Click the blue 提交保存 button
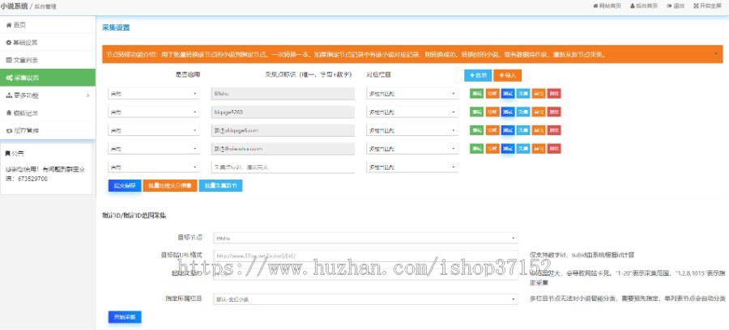The width and height of the screenshot is (729, 330). click(125, 186)
